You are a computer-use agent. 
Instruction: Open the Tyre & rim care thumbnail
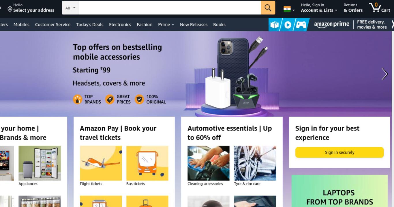(255, 163)
